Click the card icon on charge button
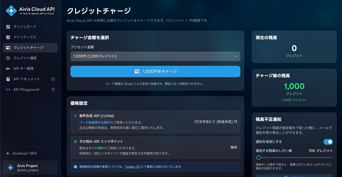This screenshot has height=177, width=342. 137,72
